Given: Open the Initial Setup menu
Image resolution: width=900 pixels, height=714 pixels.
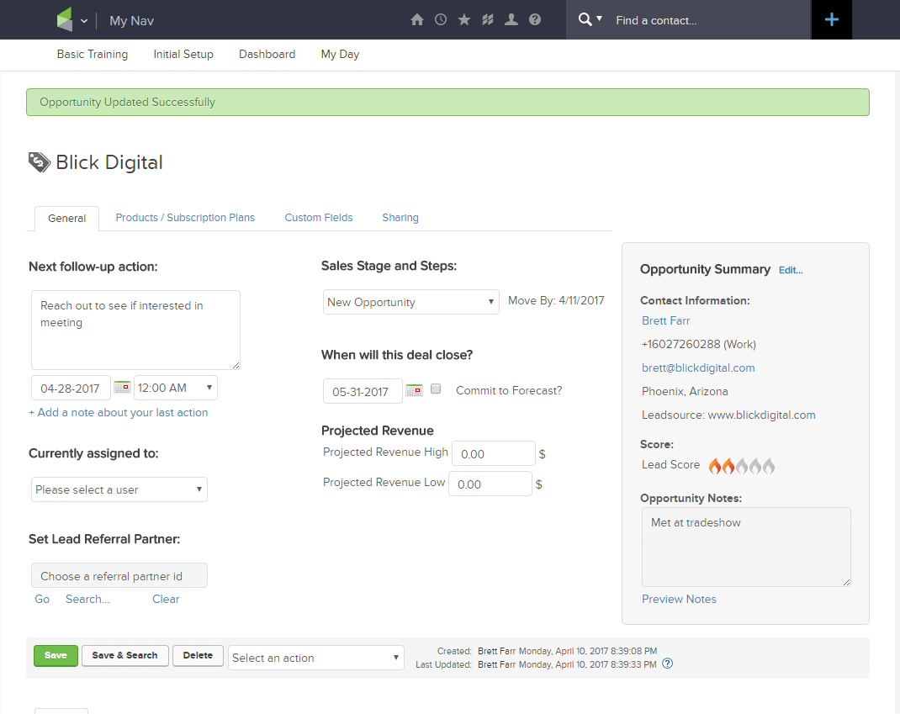Looking at the screenshot, I should tap(183, 55).
